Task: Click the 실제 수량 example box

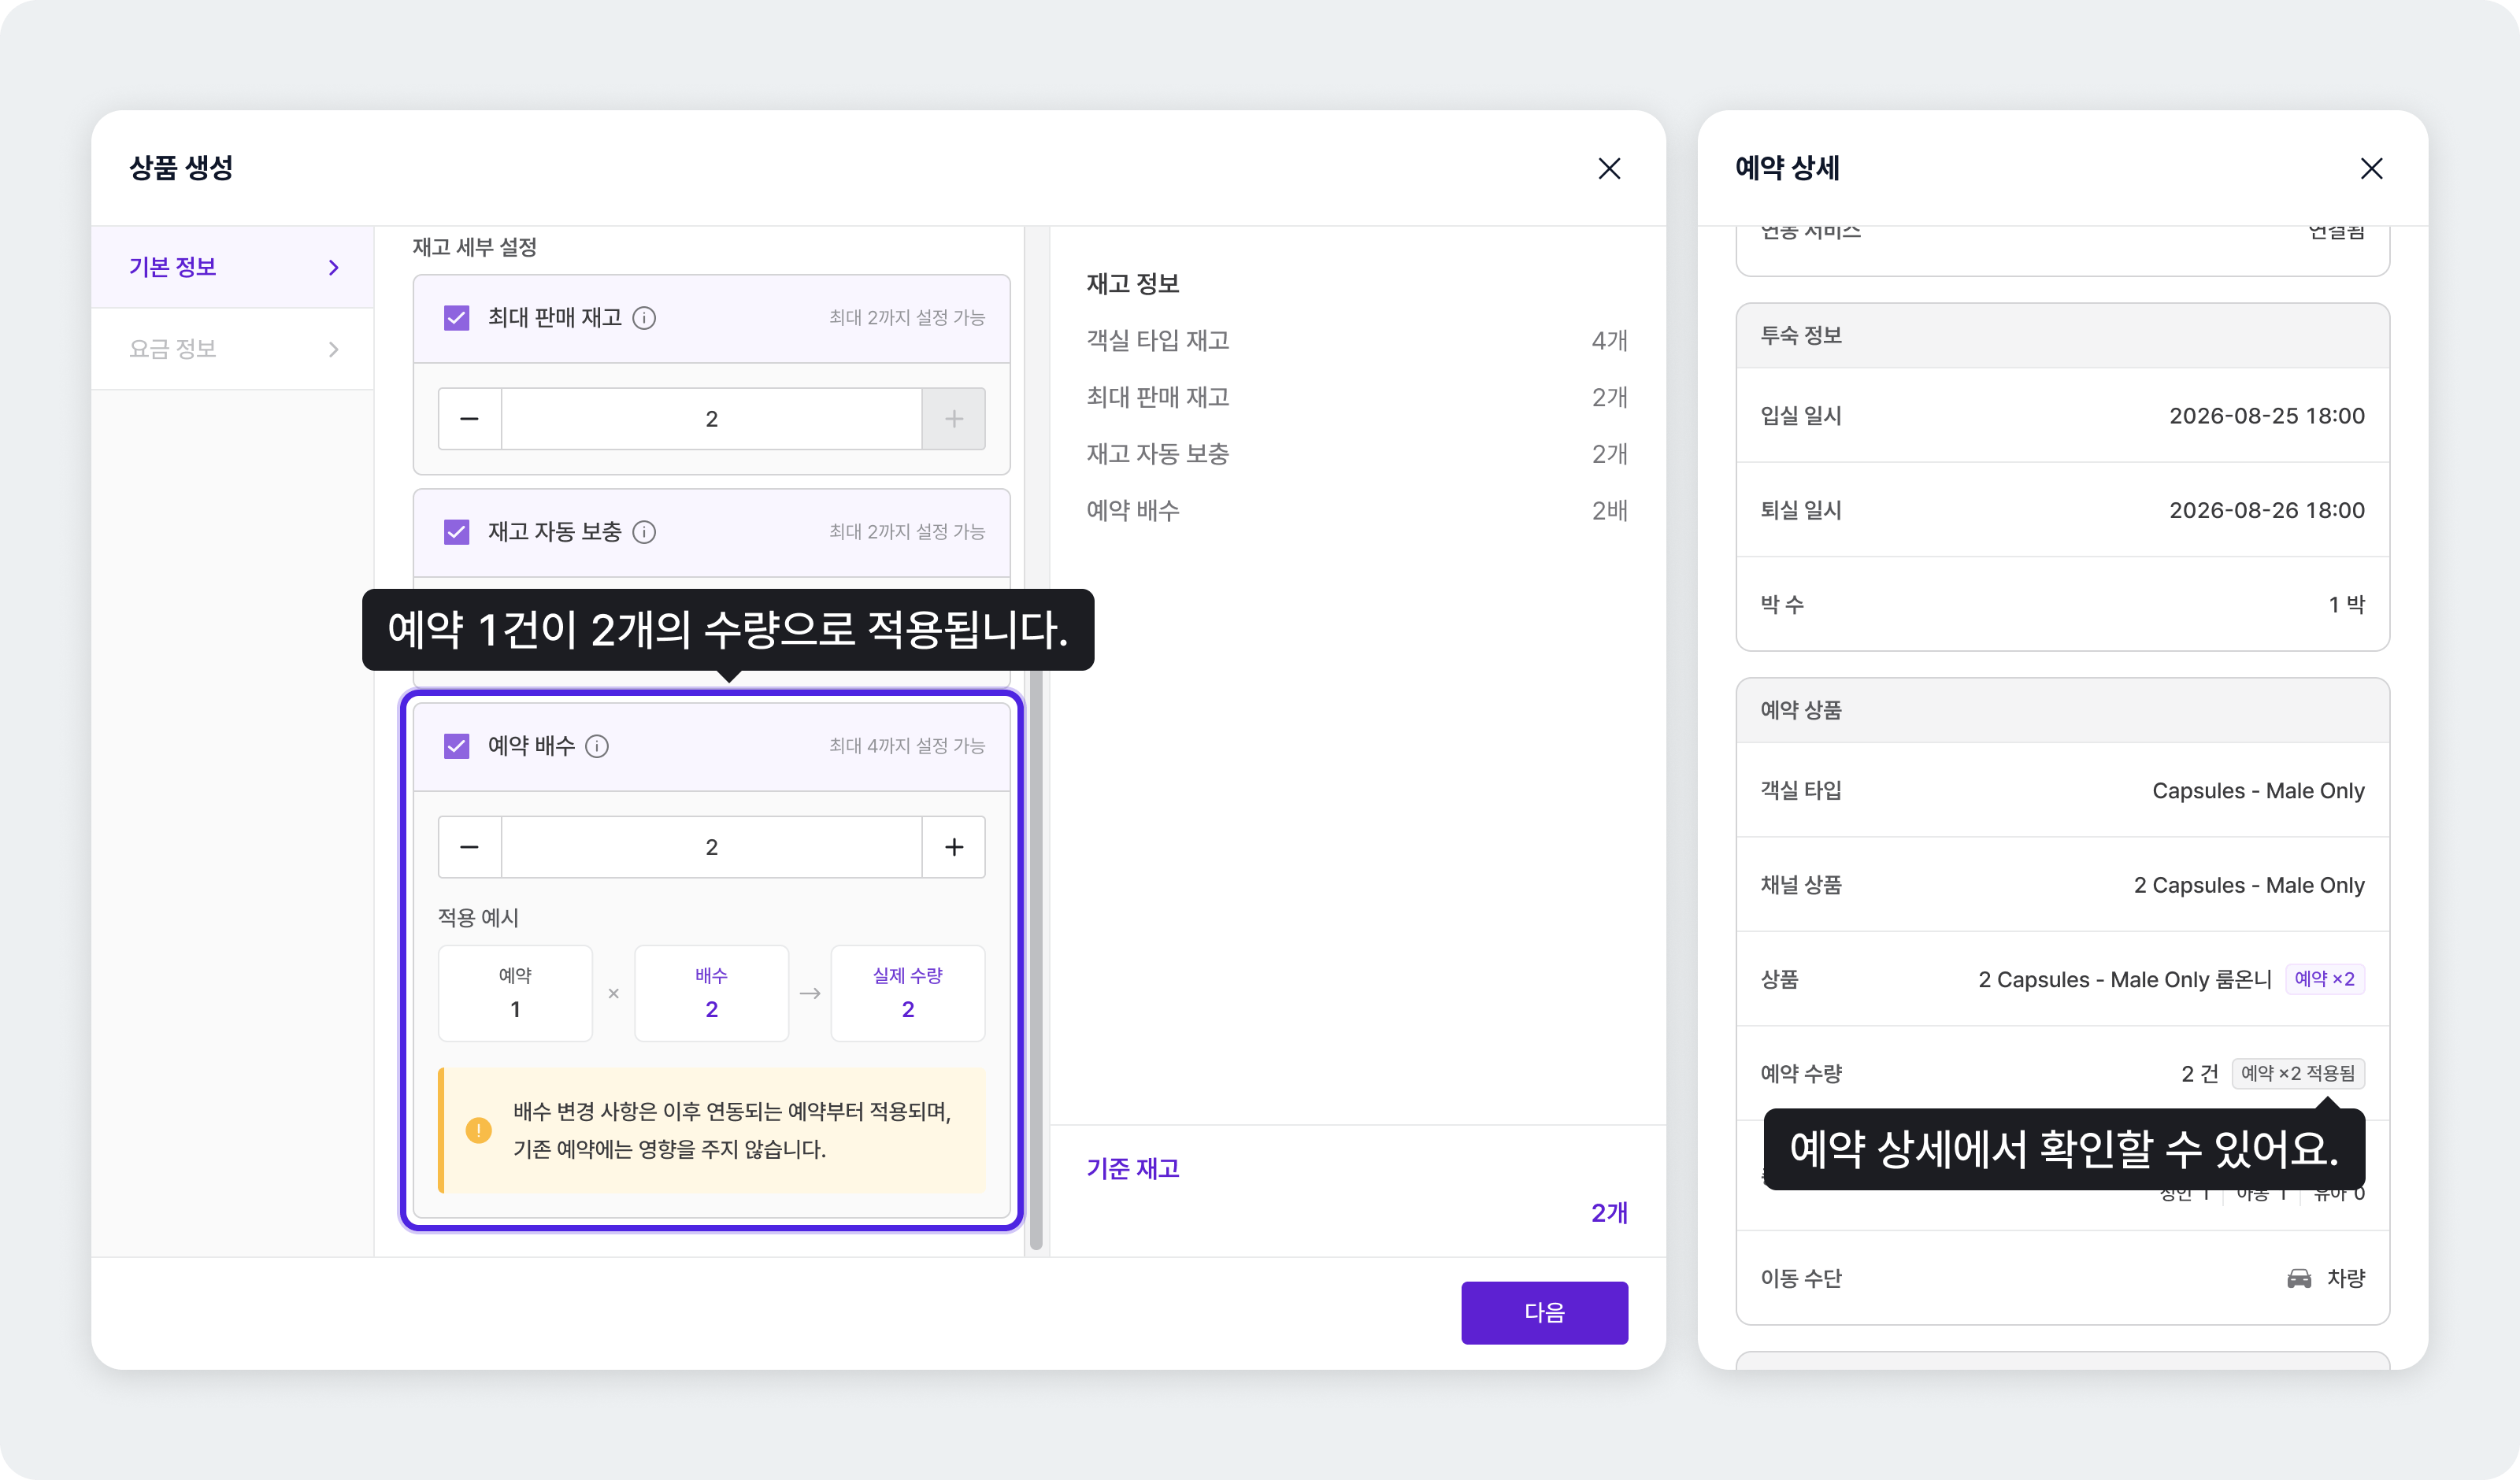Action: coord(908,993)
